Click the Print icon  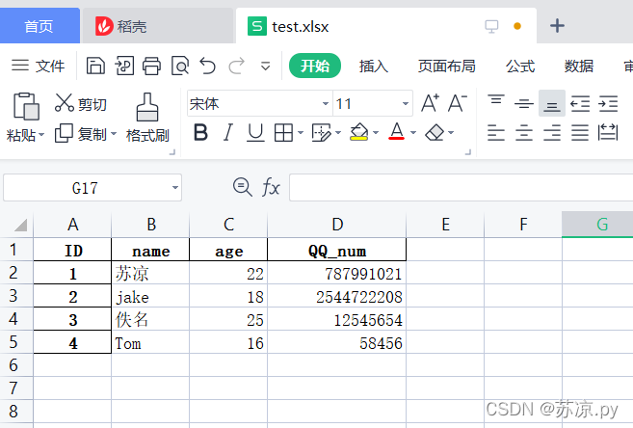151,66
